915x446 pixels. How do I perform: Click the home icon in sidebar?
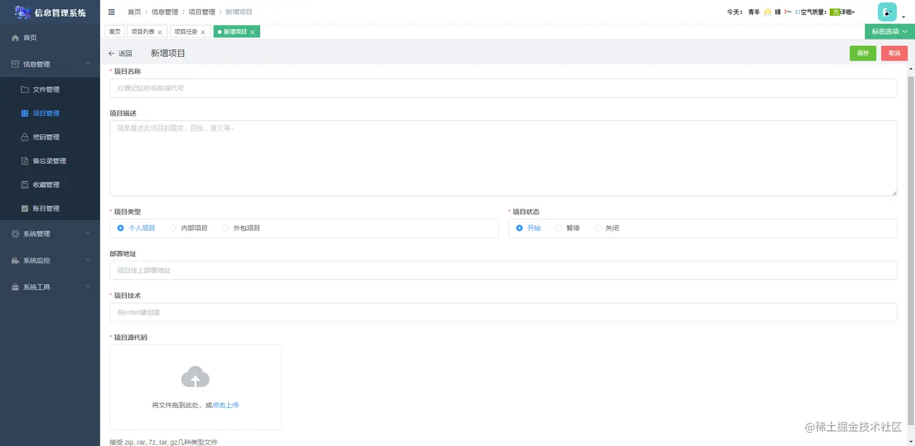(x=16, y=37)
